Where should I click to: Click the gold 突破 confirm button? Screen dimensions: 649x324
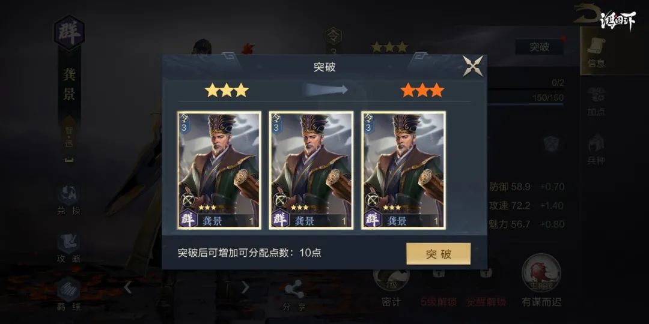coord(438,254)
